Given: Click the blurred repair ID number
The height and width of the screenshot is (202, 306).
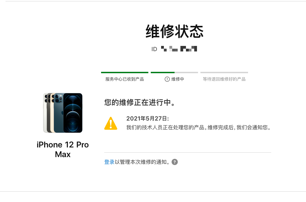Looking at the screenshot, I should pyautogui.click(x=179, y=49).
